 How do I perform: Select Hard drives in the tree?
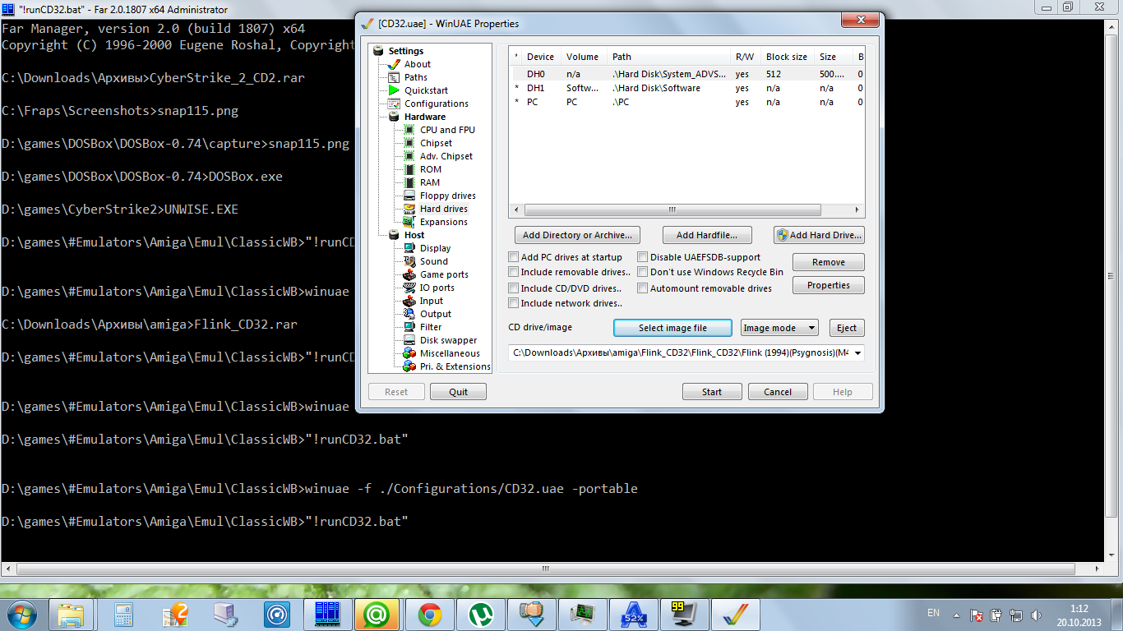(x=444, y=209)
